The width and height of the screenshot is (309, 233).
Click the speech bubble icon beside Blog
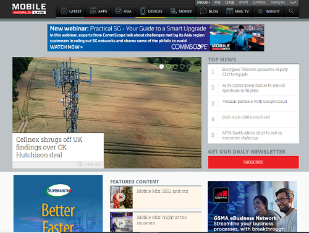203,11
